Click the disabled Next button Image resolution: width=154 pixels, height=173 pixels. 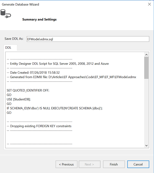[x=90, y=164]
